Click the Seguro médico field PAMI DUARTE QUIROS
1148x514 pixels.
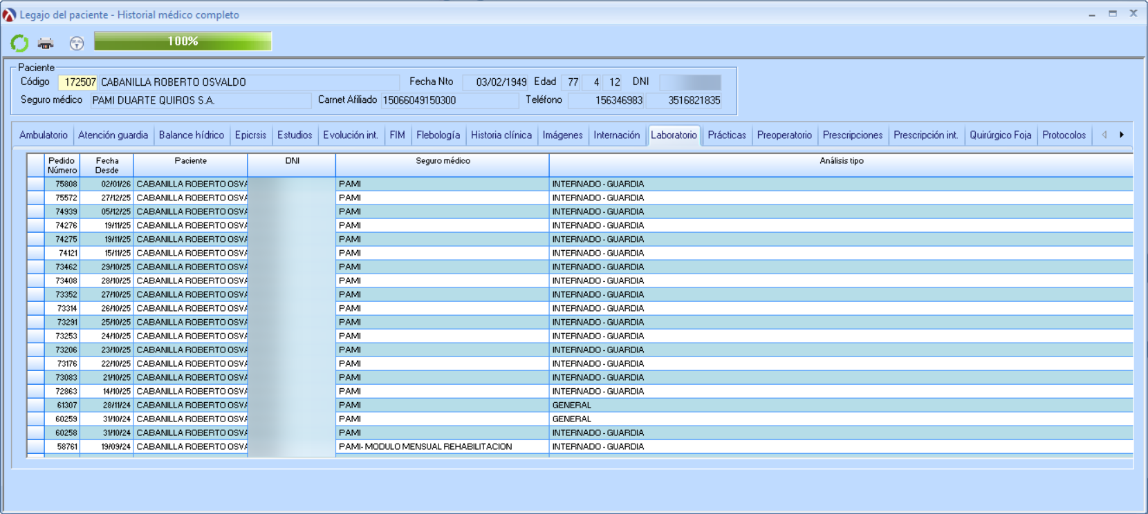pyautogui.click(x=201, y=101)
